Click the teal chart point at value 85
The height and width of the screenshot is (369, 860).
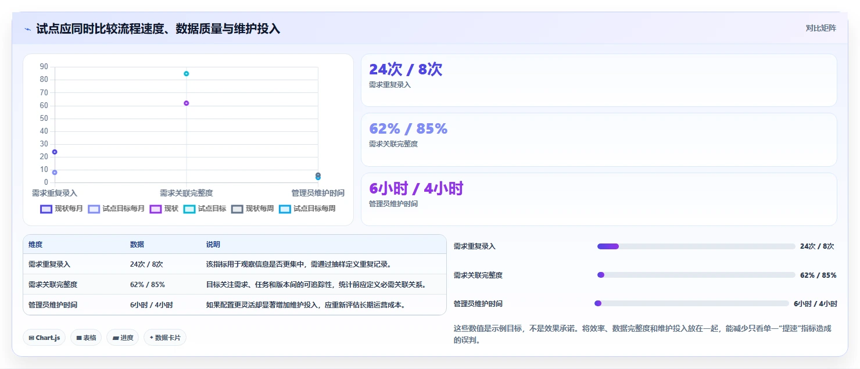(x=187, y=74)
